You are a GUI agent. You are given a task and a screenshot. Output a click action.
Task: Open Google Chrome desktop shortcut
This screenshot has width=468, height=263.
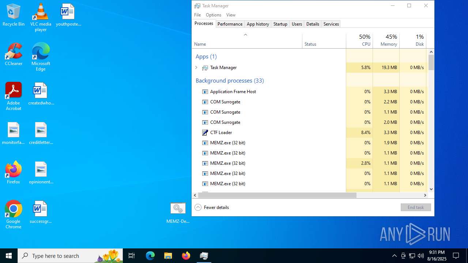[14, 215]
